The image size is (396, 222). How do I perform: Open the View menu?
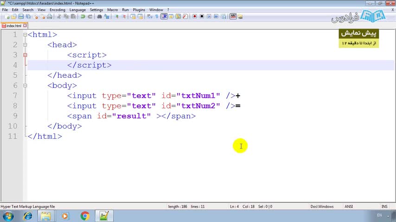coord(41,10)
